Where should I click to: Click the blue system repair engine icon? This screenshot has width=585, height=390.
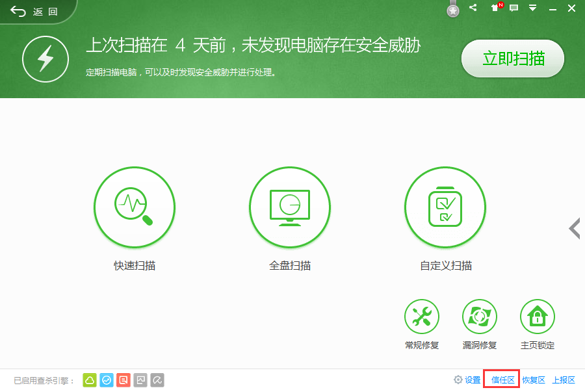click(x=107, y=380)
